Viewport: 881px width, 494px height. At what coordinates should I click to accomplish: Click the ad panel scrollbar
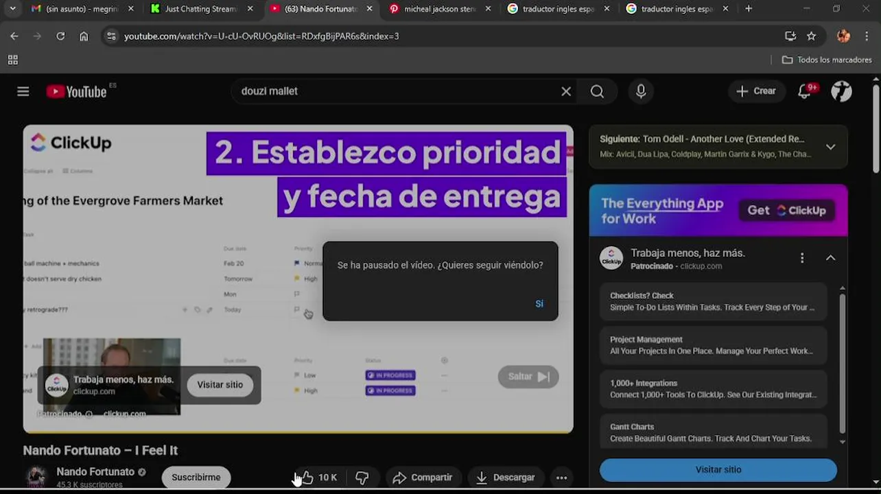coord(843,364)
